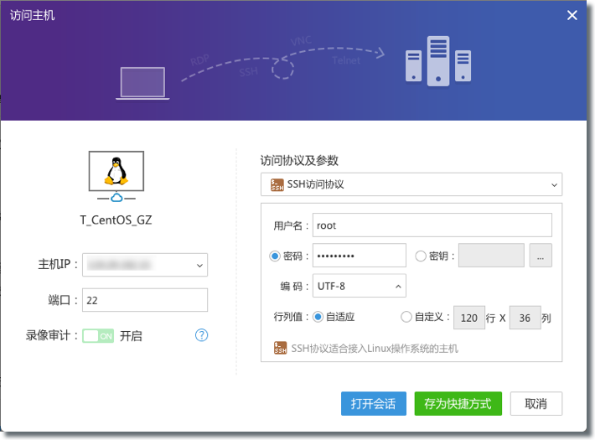Choose the 自适应 radio option
Viewport: 595px width, 440px height.
click(x=318, y=317)
